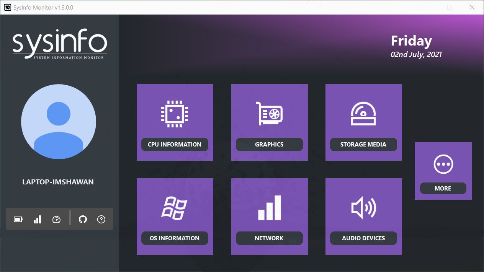
Task: Open the STORAGE MEDIA button
Action: point(363,144)
